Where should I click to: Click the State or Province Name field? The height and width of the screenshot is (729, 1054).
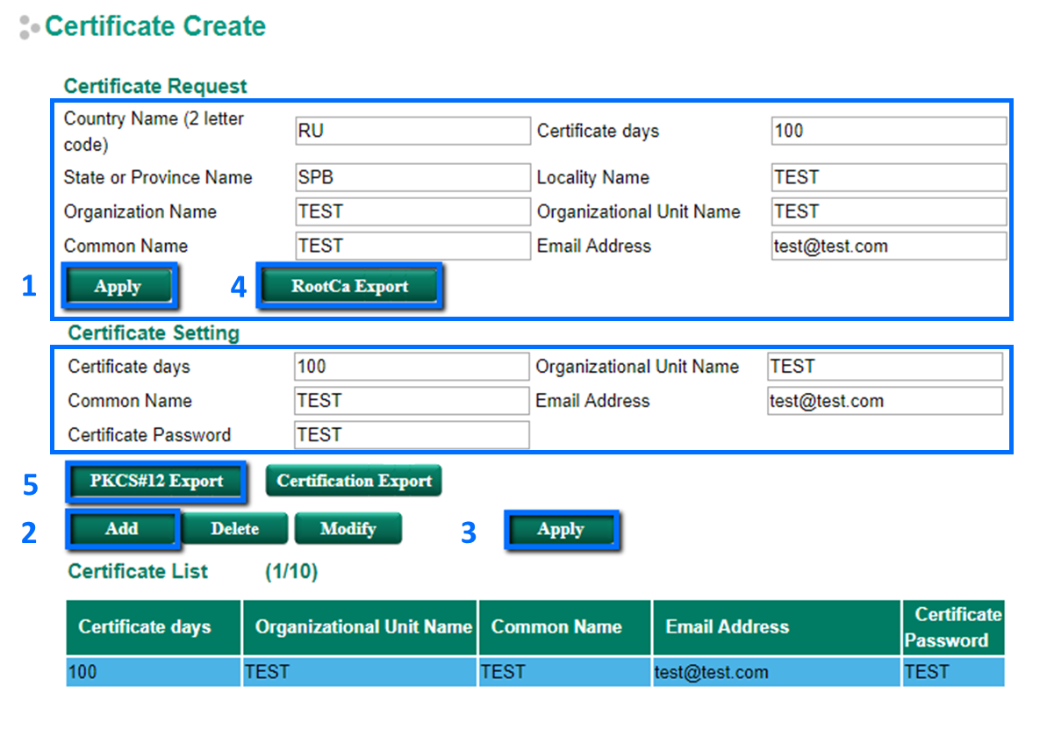click(412, 177)
